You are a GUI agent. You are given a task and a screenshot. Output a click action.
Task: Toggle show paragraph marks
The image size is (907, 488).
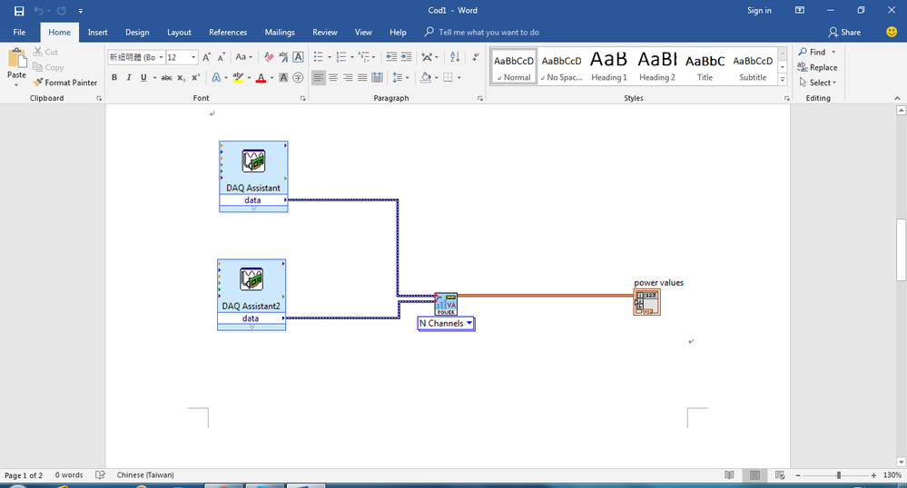(x=475, y=57)
